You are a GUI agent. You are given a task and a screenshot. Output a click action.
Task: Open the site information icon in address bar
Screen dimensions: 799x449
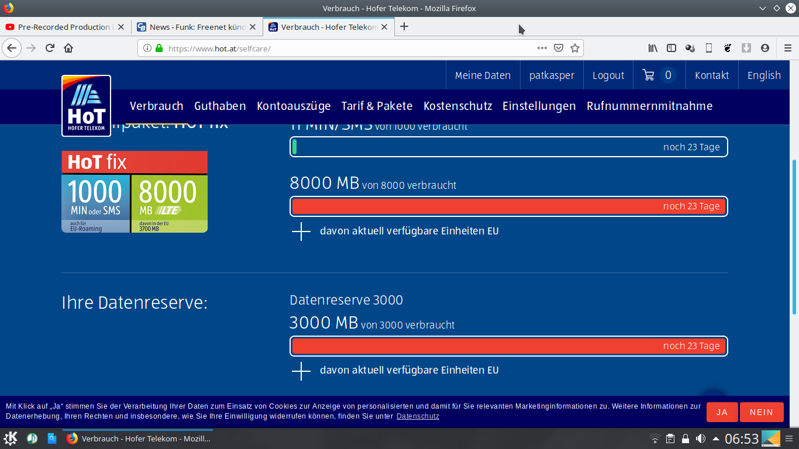point(147,48)
